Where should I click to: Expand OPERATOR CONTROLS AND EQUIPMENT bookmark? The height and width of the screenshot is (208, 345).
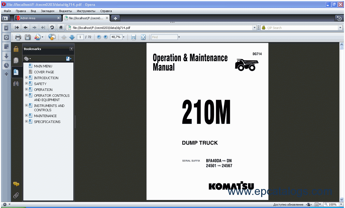pos(26,95)
